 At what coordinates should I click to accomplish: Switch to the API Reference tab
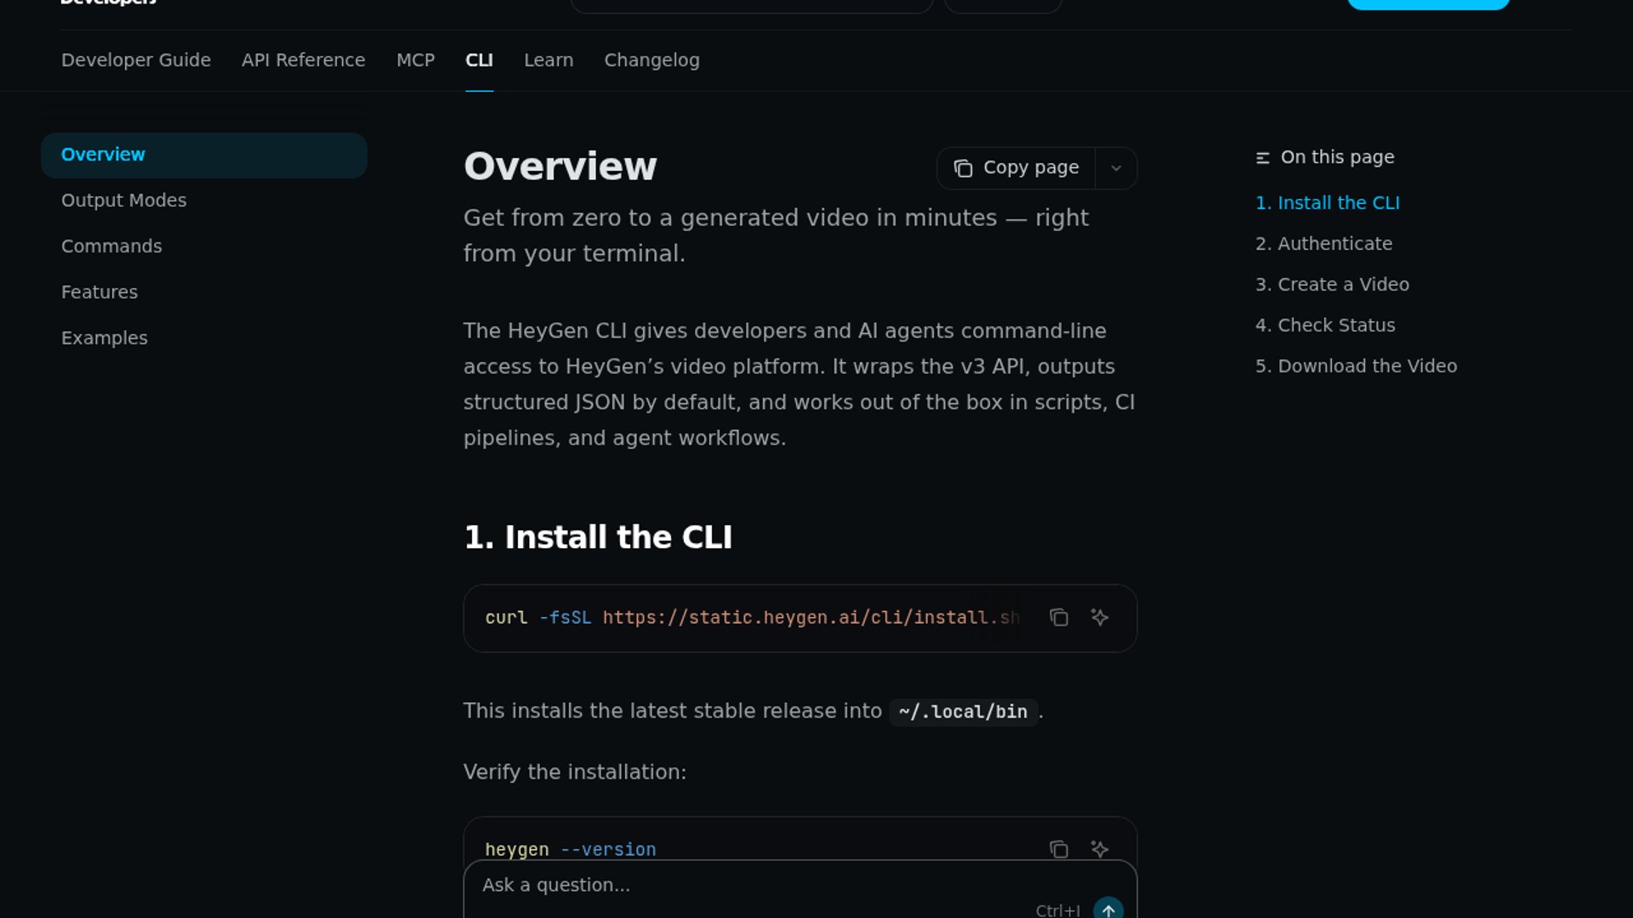pos(304,59)
